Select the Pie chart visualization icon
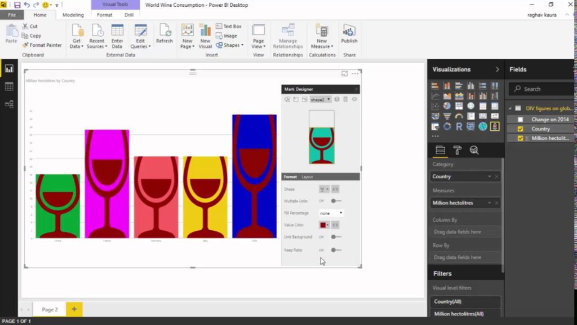This screenshot has width=577, height=325. coord(446,105)
